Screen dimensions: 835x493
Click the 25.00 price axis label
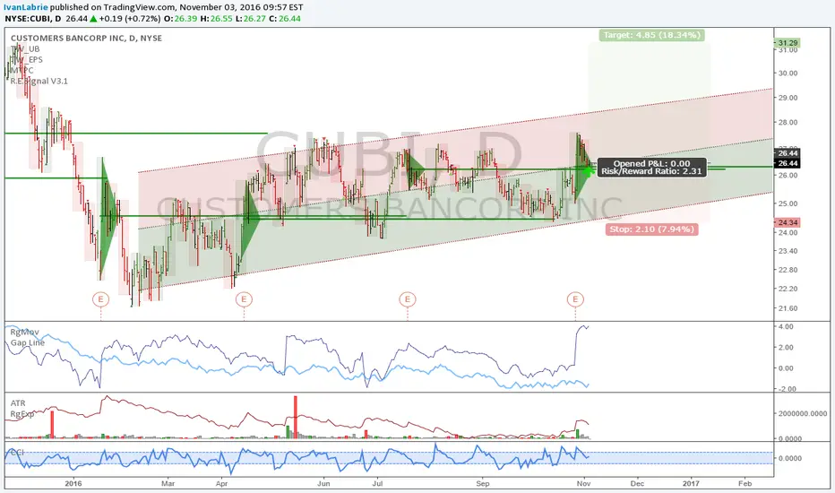click(x=788, y=203)
